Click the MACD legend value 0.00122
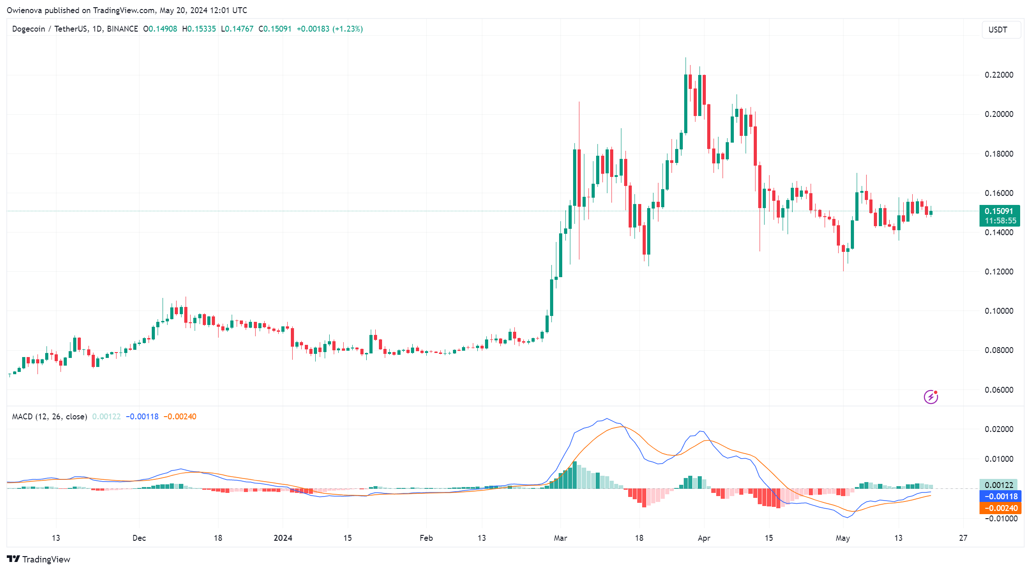This screenshot has height=571, width=1031. (x=106, y=417)
